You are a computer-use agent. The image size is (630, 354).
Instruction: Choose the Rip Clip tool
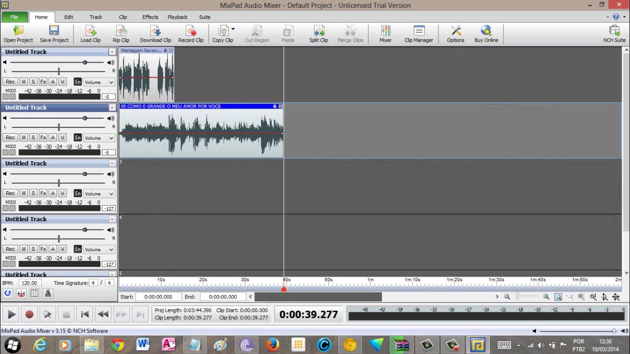(x=121, y=34)
